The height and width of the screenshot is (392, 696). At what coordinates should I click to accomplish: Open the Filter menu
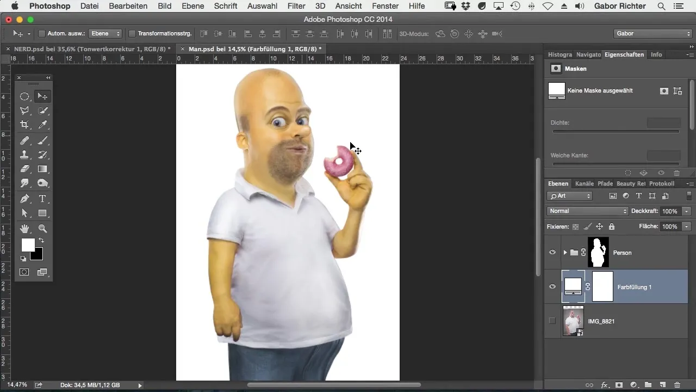[x=296, y=6]
